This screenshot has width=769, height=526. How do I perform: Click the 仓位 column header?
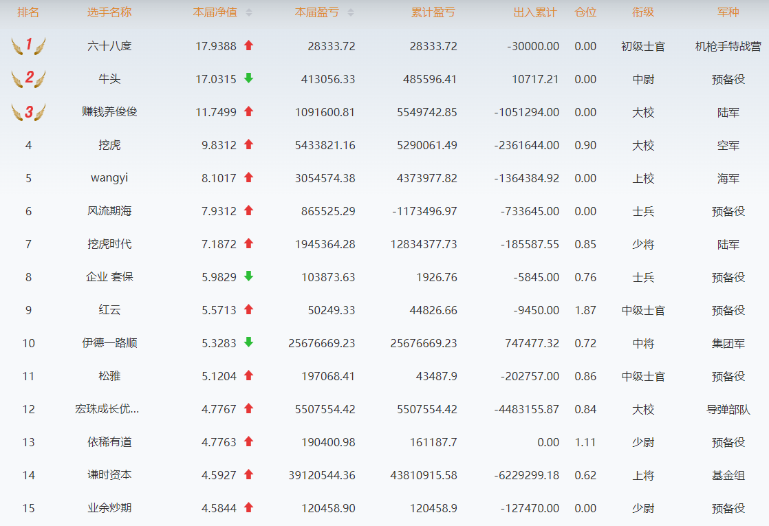585,12
